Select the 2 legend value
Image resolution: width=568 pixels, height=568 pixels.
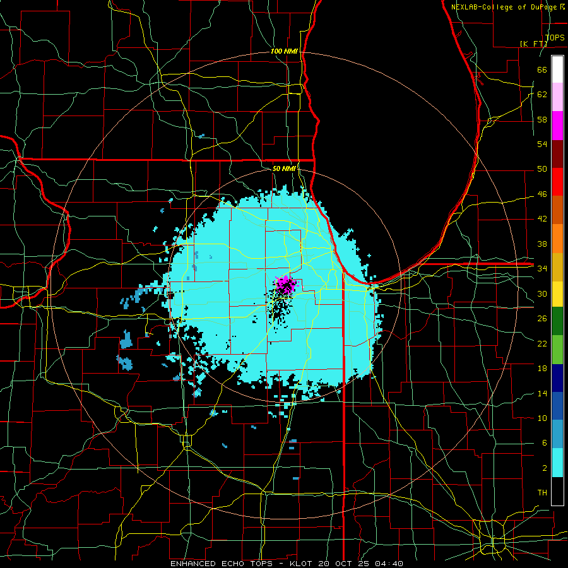[x=545, y=468]
